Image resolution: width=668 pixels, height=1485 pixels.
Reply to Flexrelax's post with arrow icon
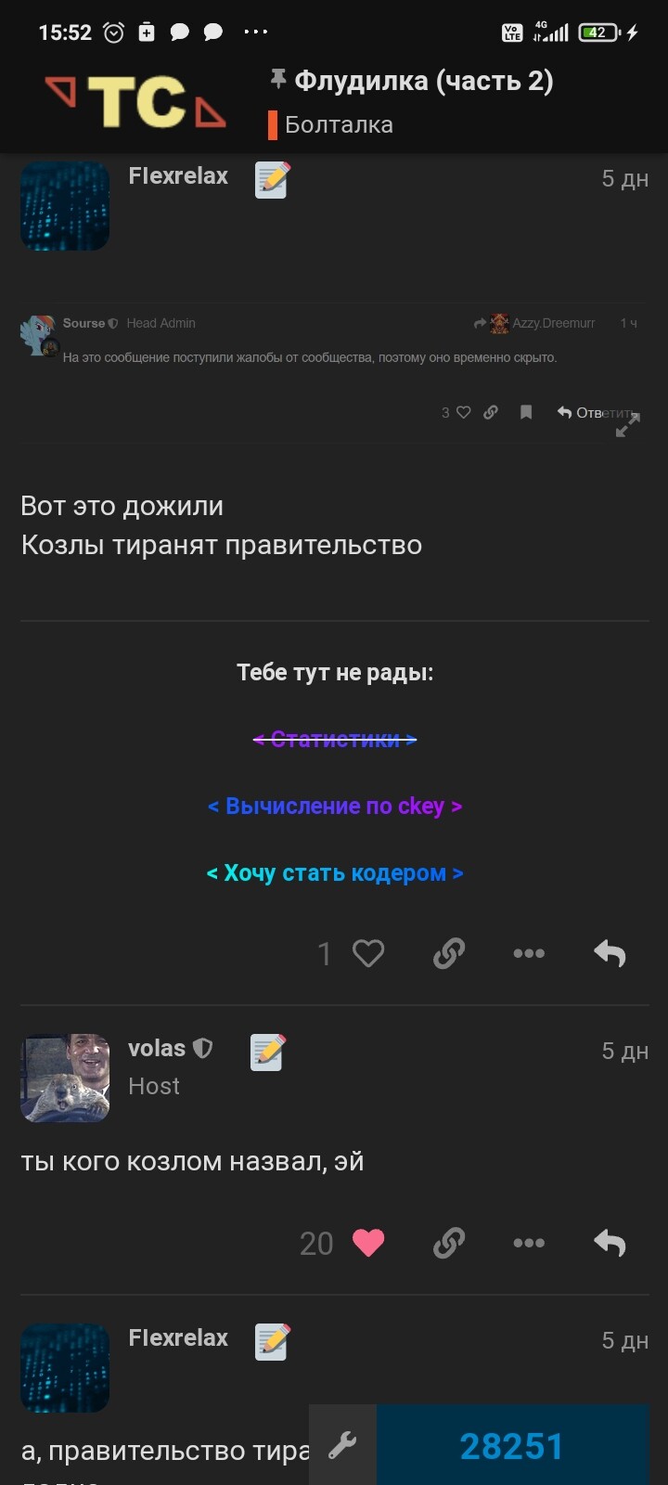[610, 953]
